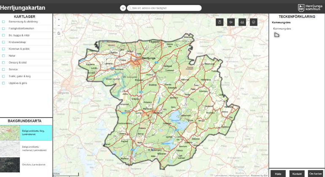
Task: Expand the Kommun & politik layer group
Action: click(19, 49)
